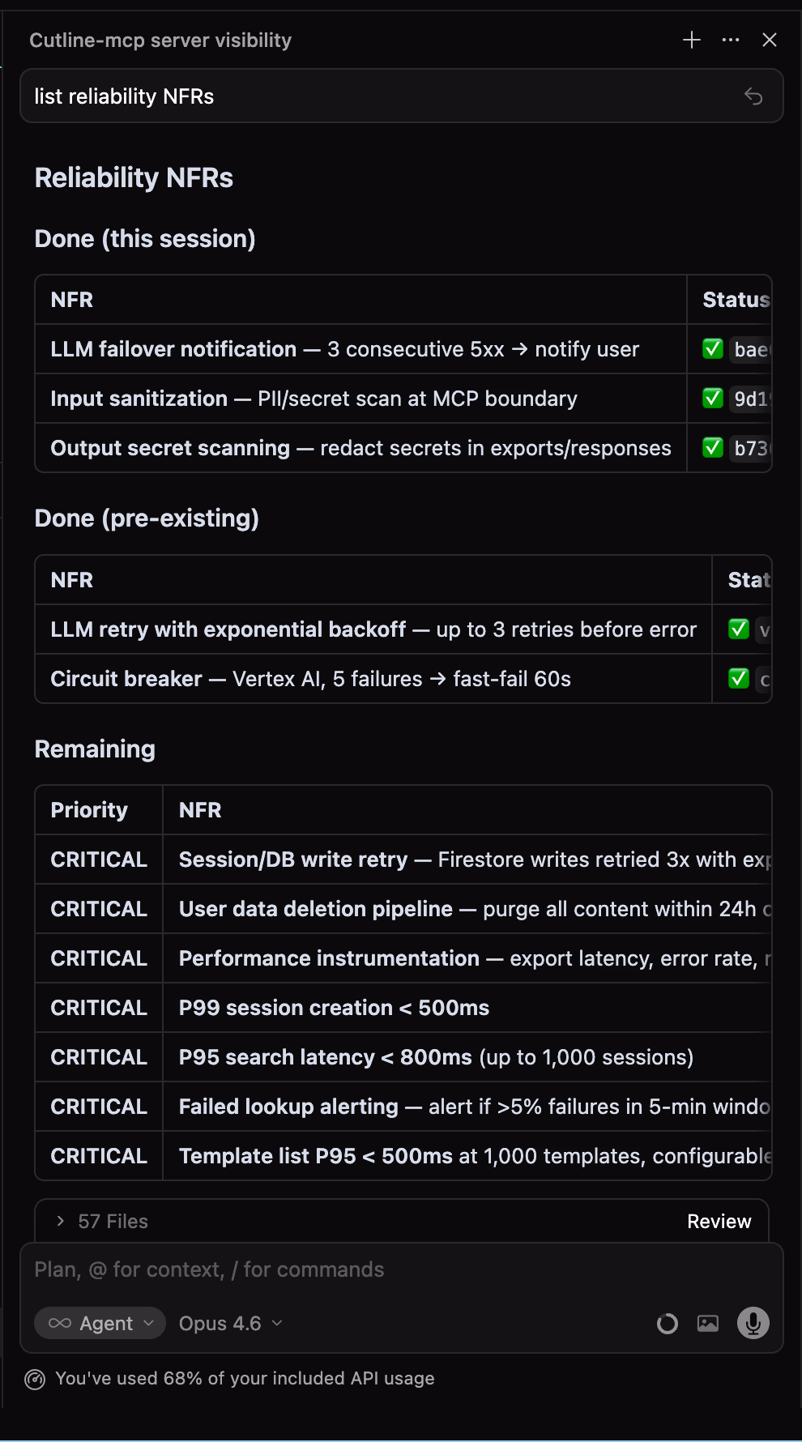
Task: Click the chat input field placeholder
Action: [324, 1269]
